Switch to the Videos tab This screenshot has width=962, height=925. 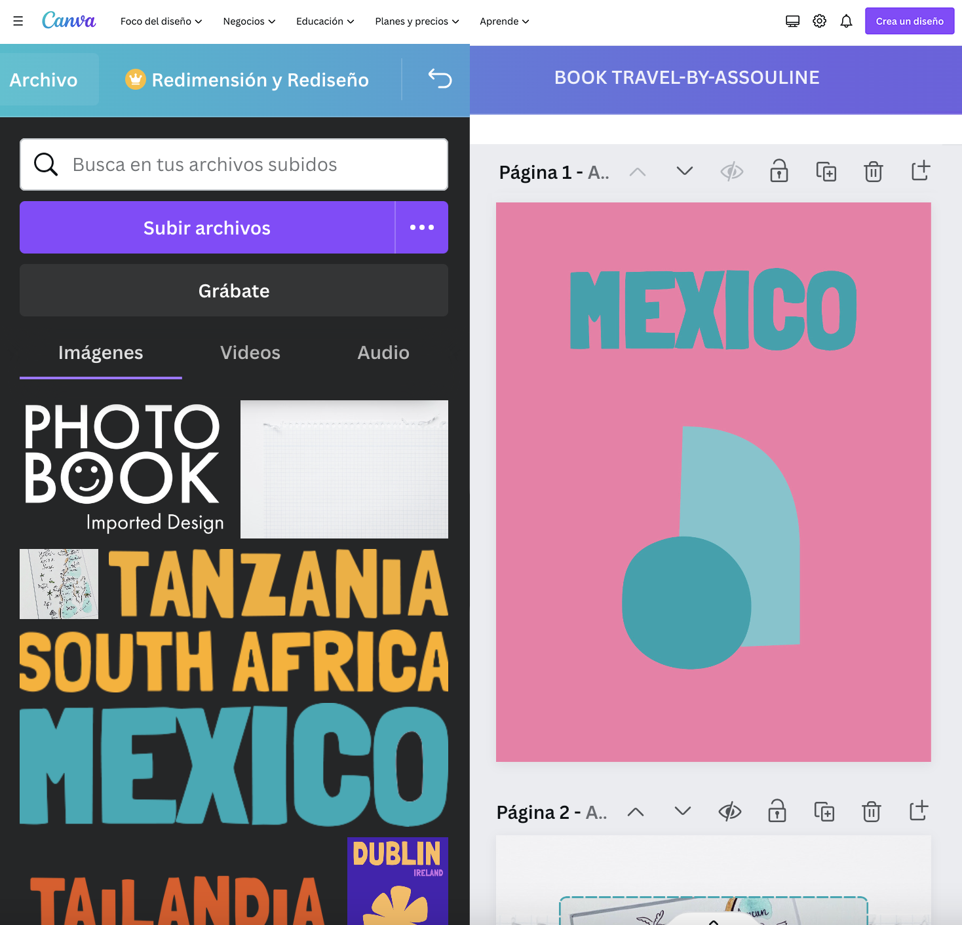point(250,353)
